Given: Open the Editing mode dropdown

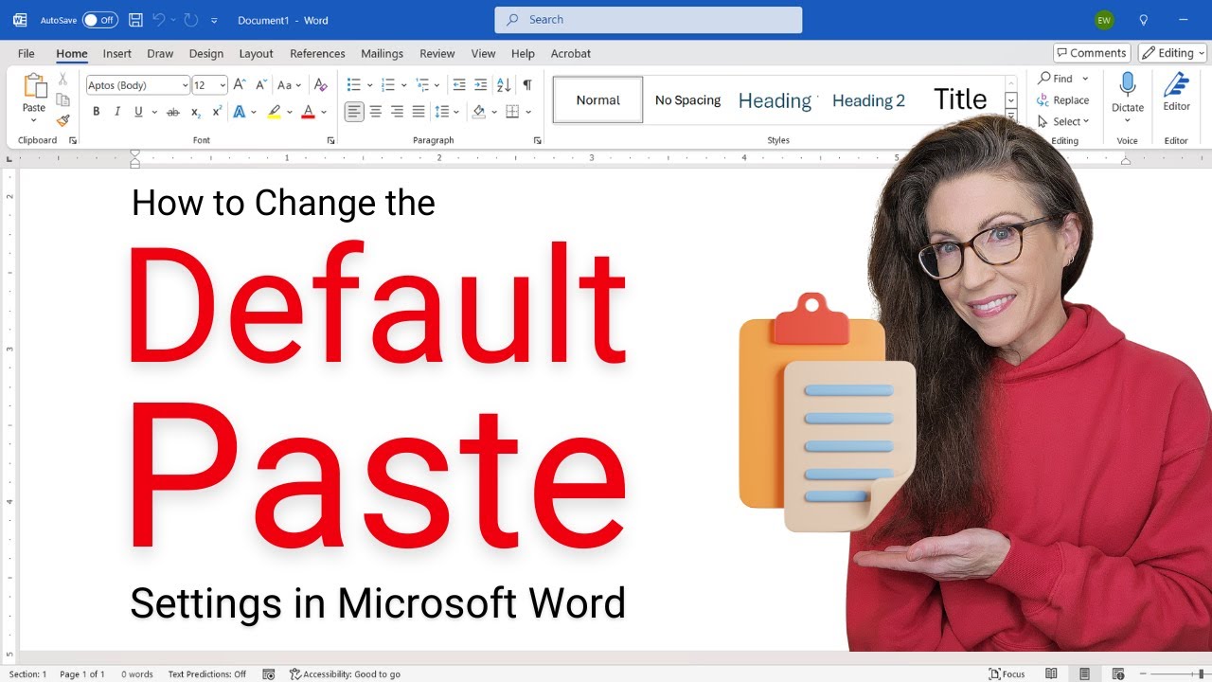Looking at the screenshot, I should point(1173,53).
